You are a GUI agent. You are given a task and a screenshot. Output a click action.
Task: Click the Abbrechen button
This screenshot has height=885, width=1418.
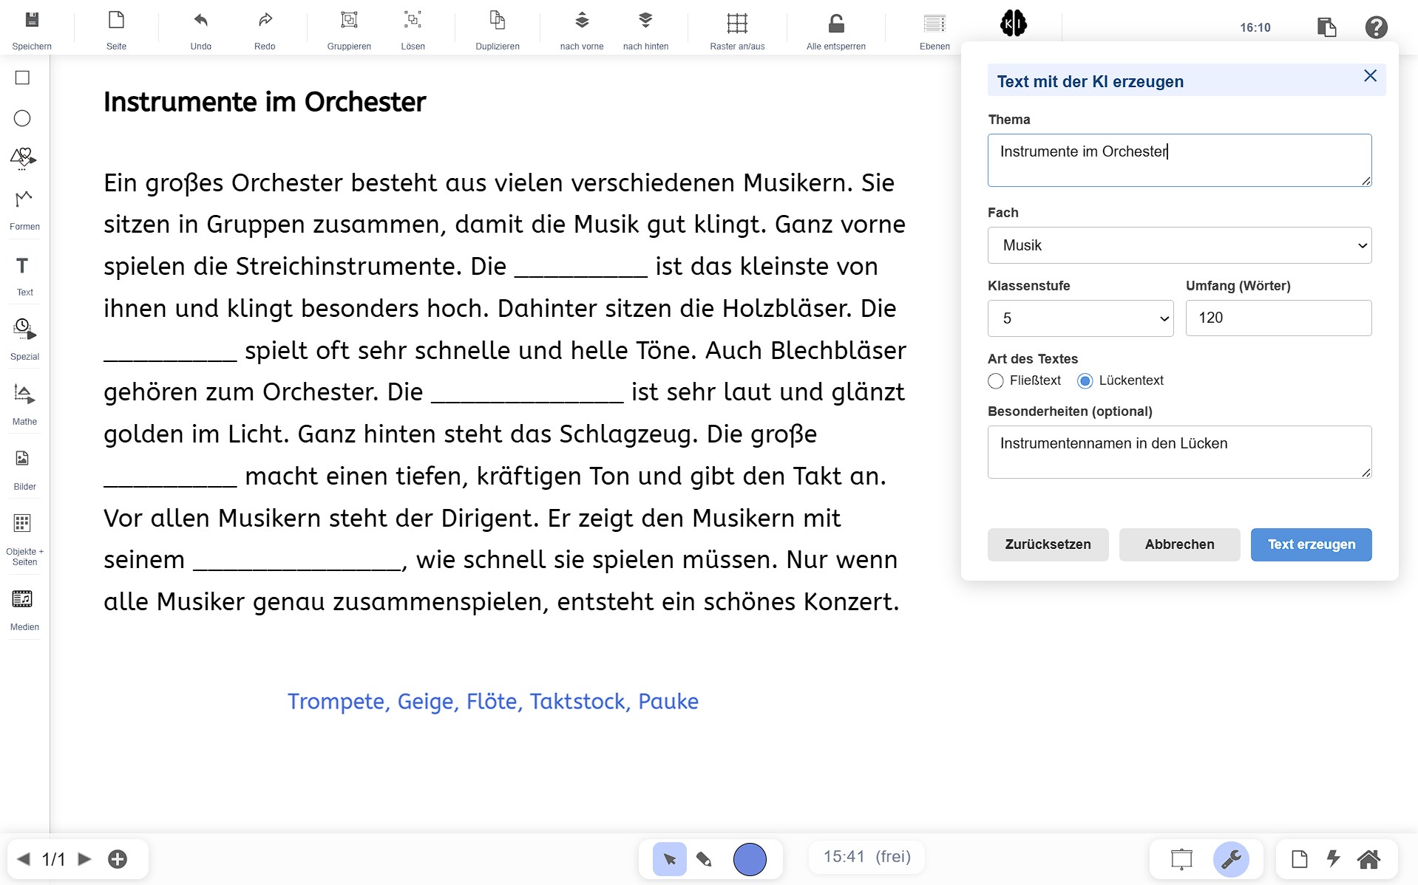point(1179,544)
